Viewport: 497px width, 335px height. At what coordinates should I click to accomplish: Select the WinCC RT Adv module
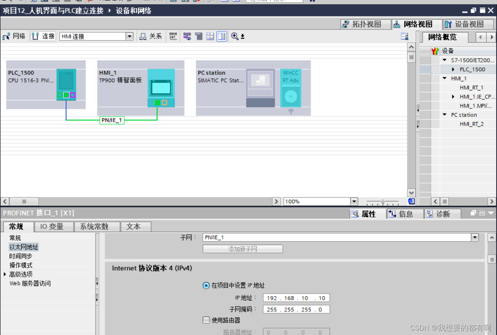pos(291,88)
